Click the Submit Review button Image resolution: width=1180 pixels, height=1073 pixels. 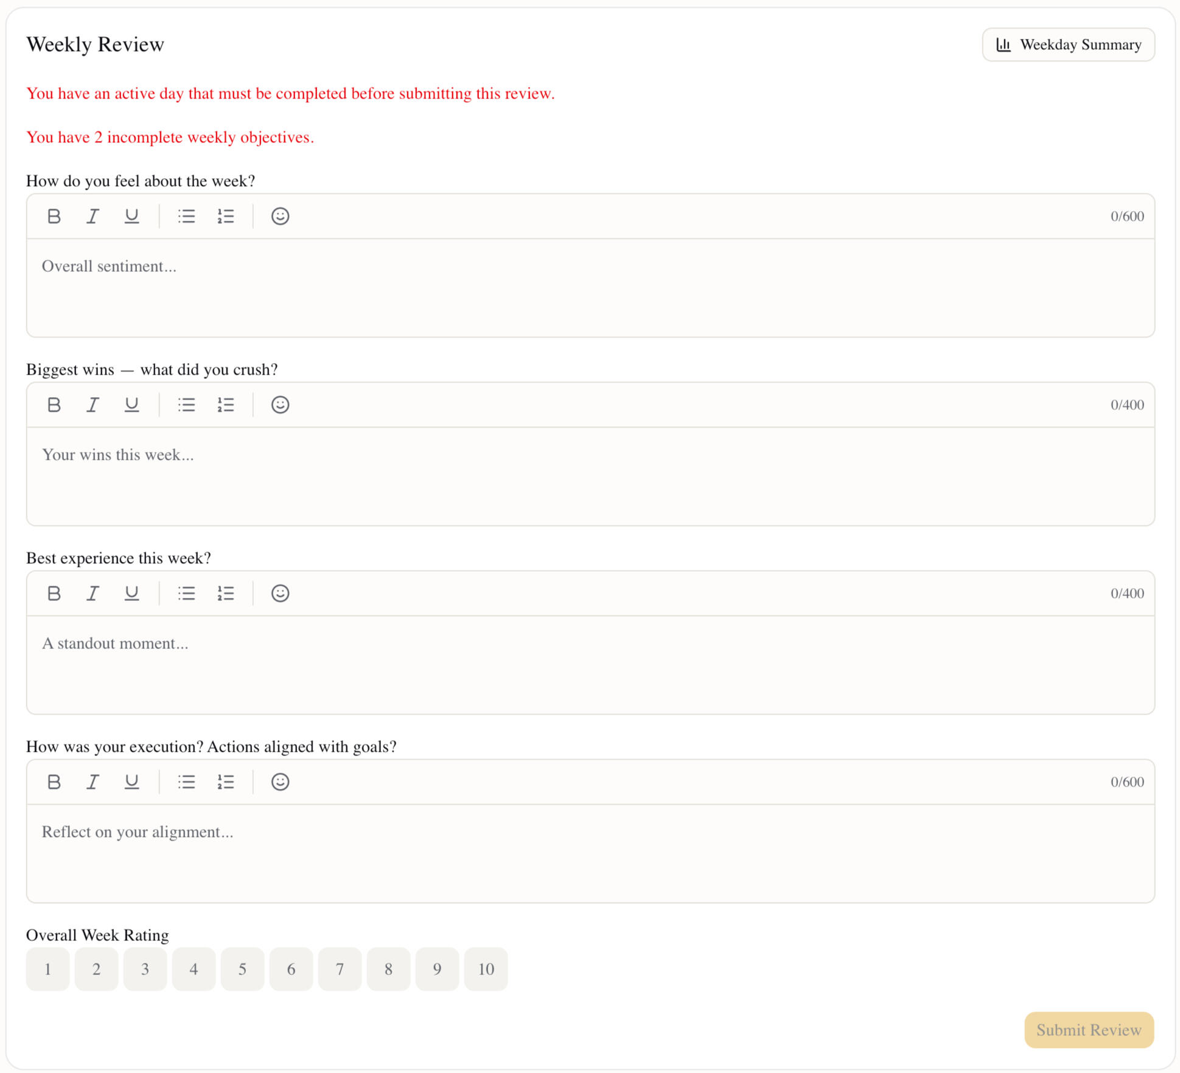point(1089,1030)
